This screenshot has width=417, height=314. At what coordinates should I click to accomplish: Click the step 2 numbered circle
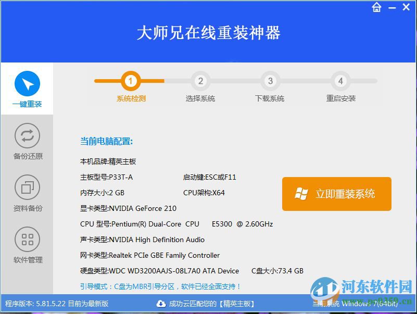[x=200, y=81]
